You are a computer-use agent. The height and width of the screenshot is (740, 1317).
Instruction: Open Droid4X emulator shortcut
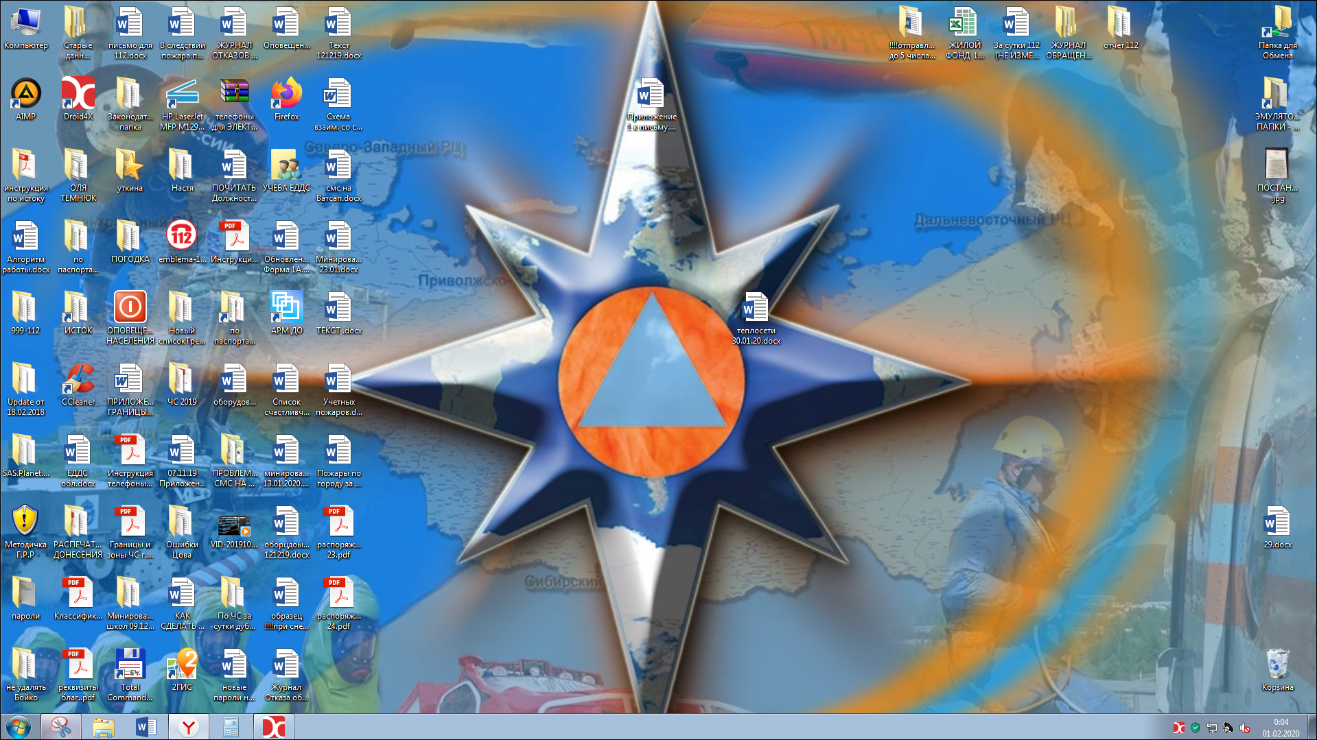coord(78,99)
